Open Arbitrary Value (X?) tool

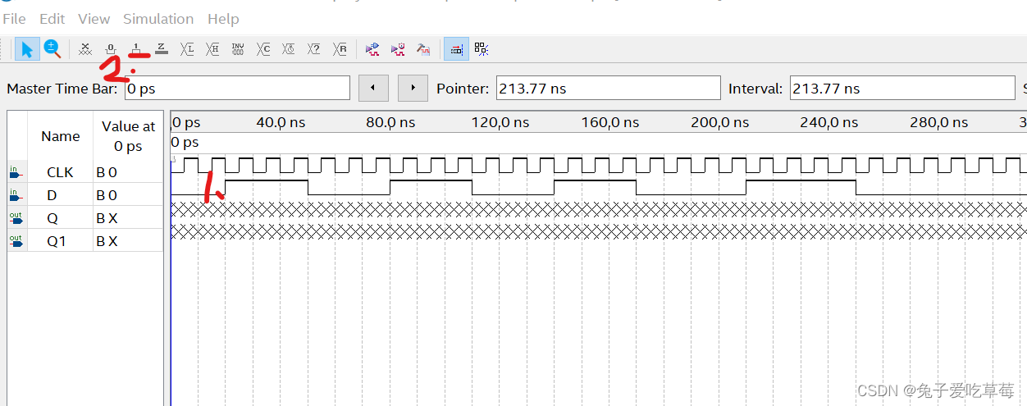[x=314, y=49]
